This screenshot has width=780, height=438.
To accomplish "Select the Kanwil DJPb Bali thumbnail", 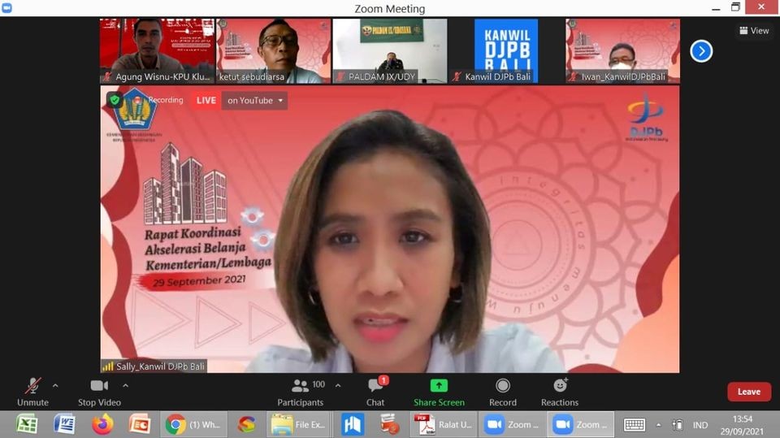I will click(505, 50).
